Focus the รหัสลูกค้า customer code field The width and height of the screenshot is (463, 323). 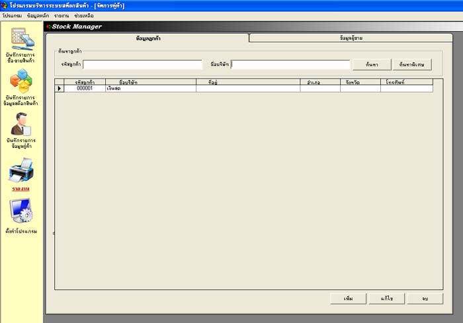point(142,65)
